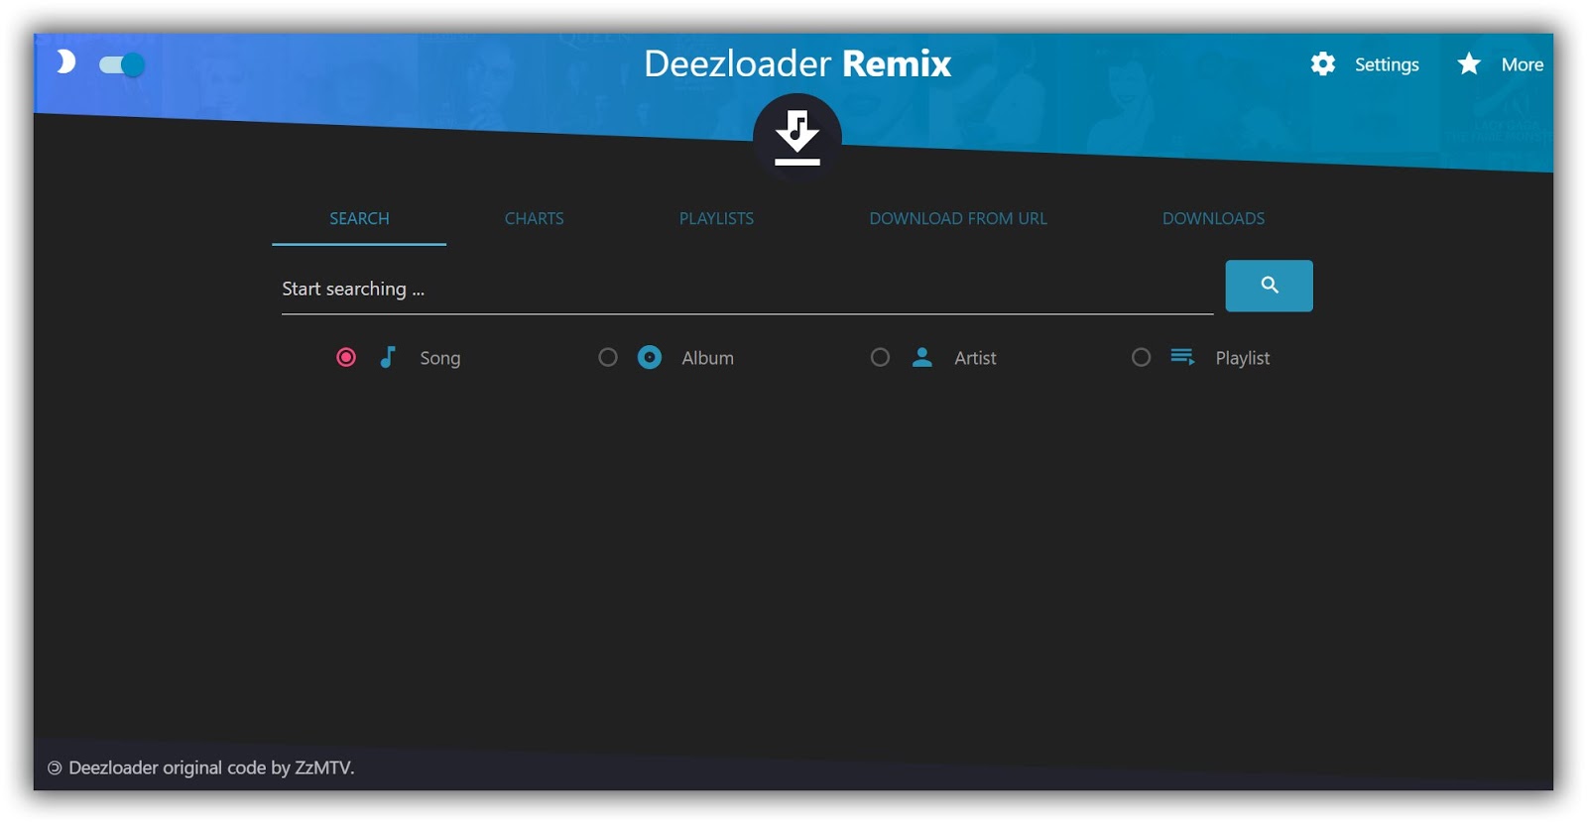The width and height of the screenshot is (1587, 824).
Task: Open the Playlists tab
Action: pos(716,218)
